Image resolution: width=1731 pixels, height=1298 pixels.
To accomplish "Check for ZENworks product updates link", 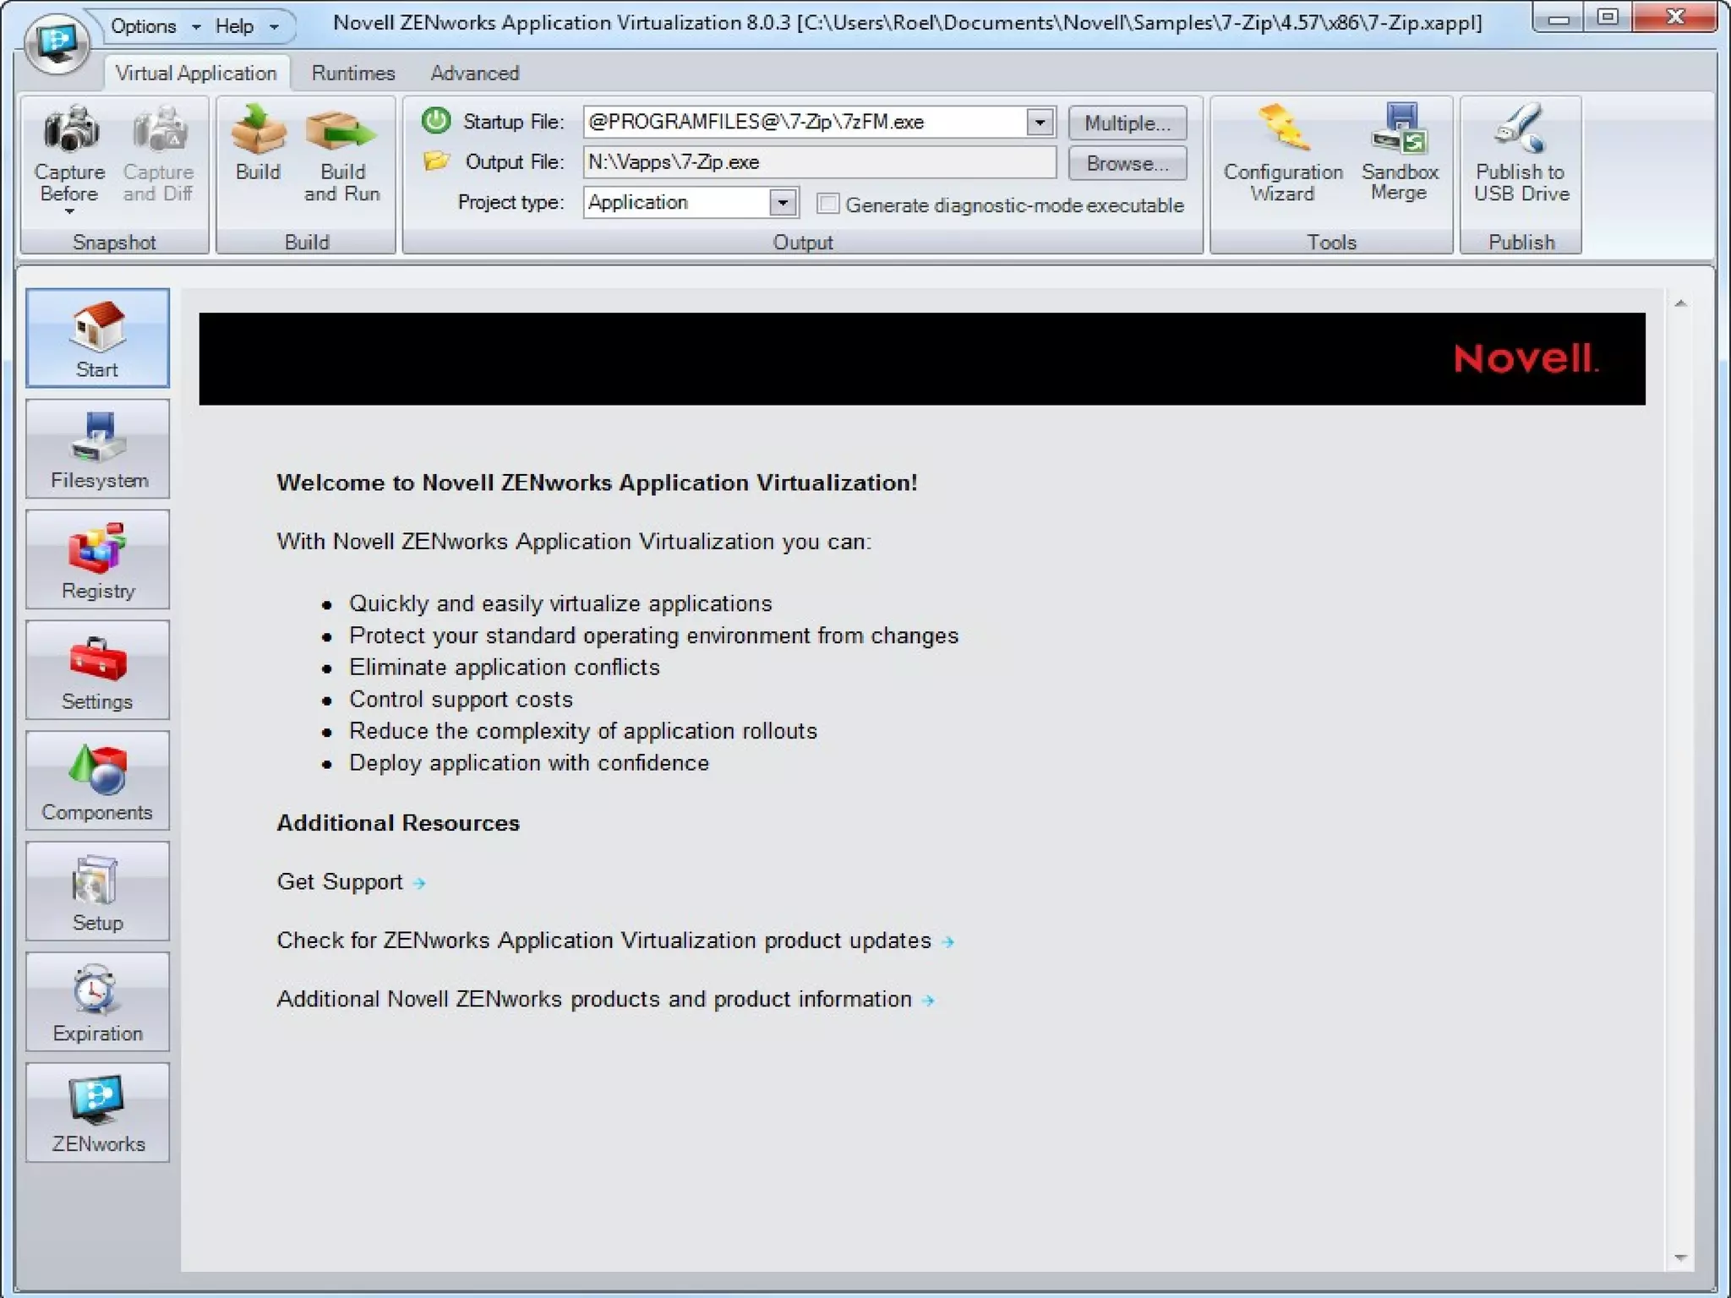I will click(604, 941).
